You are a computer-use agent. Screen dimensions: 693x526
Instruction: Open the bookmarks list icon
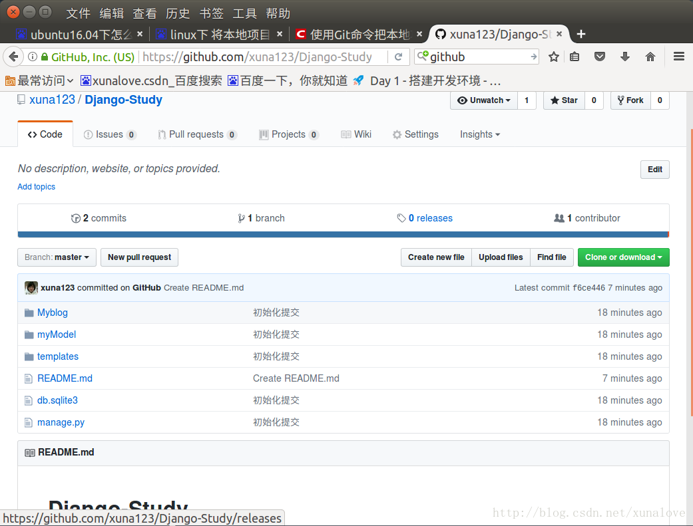574,57
